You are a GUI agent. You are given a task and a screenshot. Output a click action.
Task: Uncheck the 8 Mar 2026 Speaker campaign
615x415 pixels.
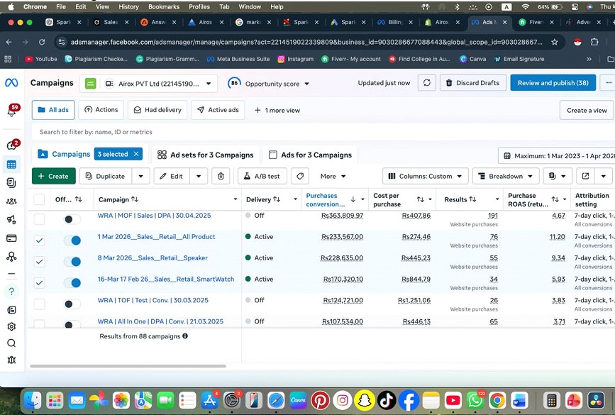pos(39,261)
